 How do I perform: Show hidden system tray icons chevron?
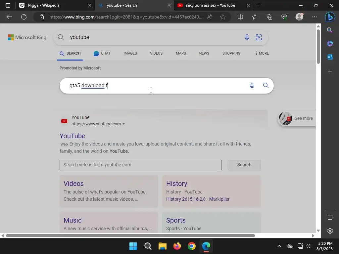click(x=279, y=246)
